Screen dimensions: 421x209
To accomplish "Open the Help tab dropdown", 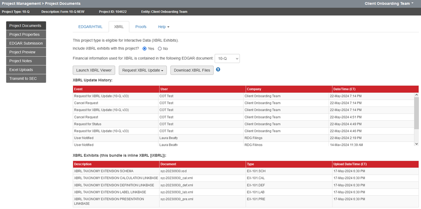I will [x=164, y=27].
